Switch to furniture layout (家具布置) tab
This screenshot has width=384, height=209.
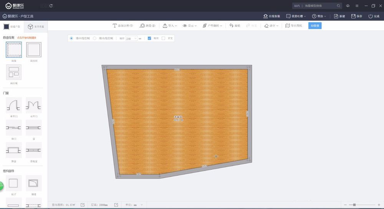tap(36, 27)
